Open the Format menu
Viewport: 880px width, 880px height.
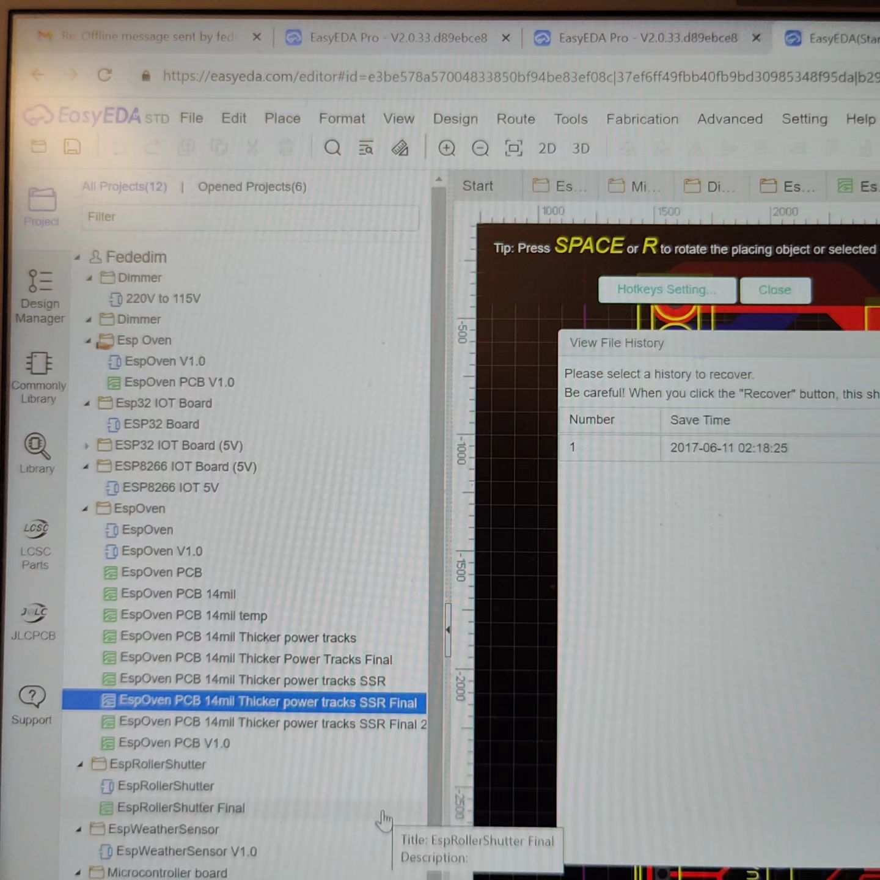coord(342,119)
